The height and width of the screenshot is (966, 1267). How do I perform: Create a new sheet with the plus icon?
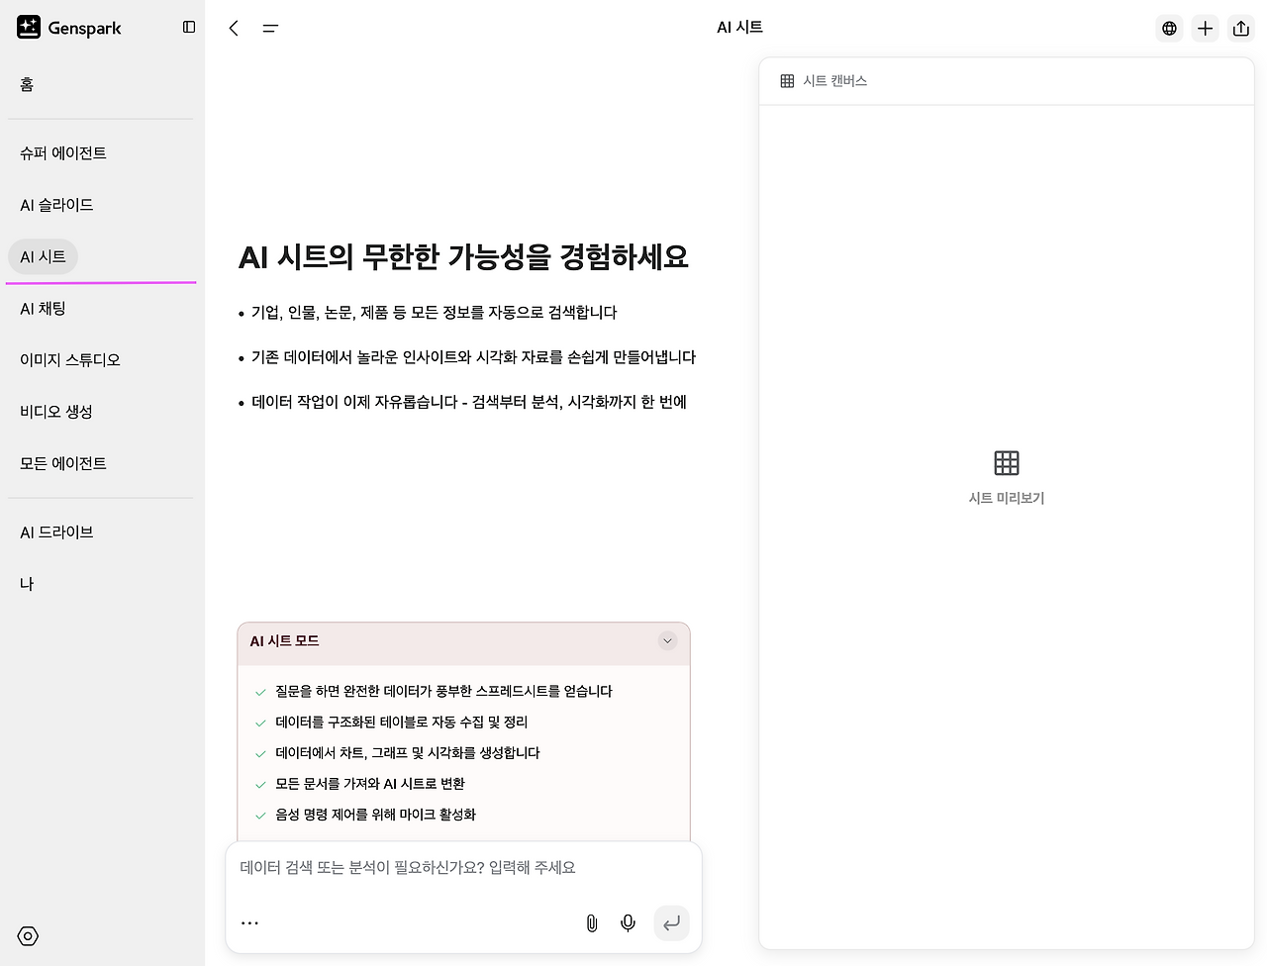point(1205,28)
